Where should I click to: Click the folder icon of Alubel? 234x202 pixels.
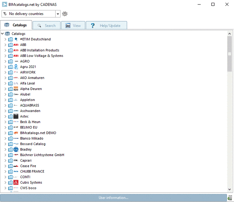[x=10, y=94]
